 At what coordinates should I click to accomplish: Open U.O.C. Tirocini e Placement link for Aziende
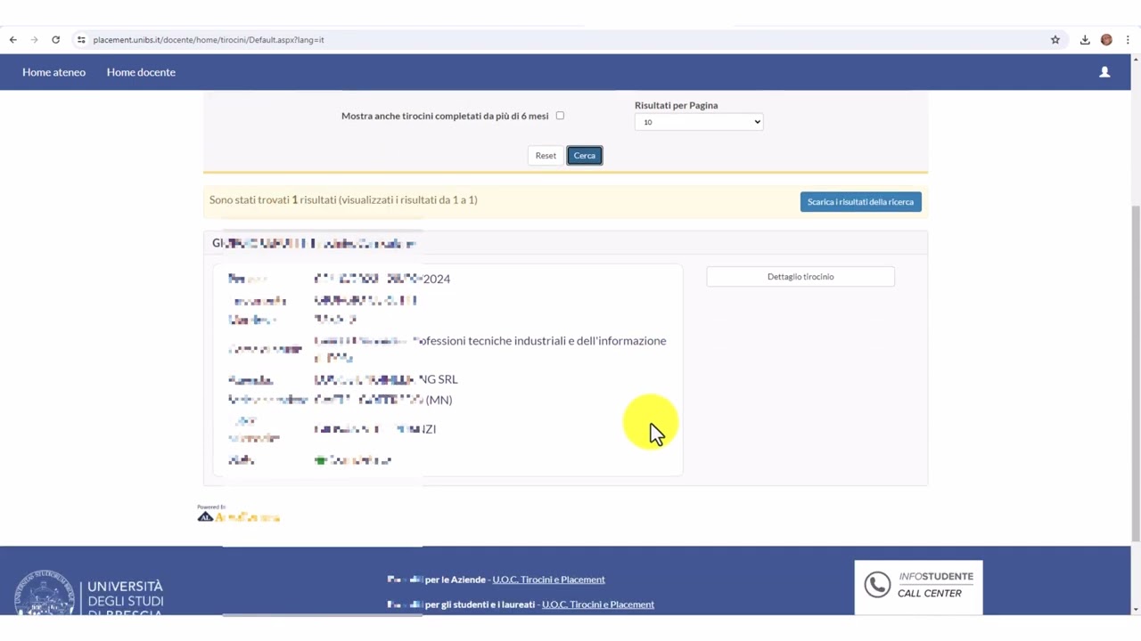click(x=548, y=580)
